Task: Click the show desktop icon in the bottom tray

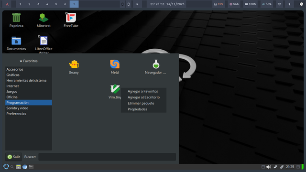Action: (x=263, y=167)
